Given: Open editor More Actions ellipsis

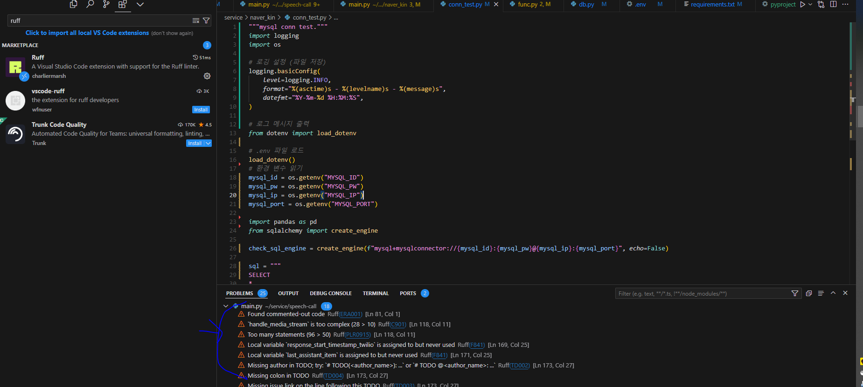Looking at the screenshot, I should tap(845, 4).
